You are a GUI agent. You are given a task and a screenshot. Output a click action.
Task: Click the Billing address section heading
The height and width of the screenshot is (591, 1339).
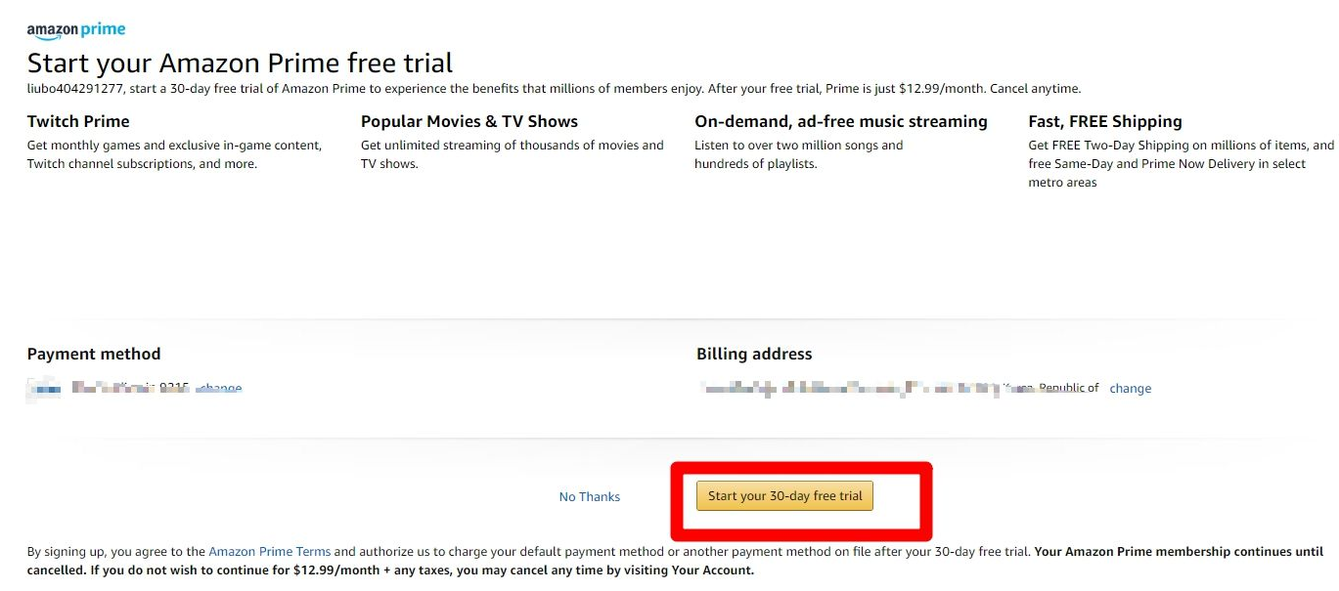(753, 354)
